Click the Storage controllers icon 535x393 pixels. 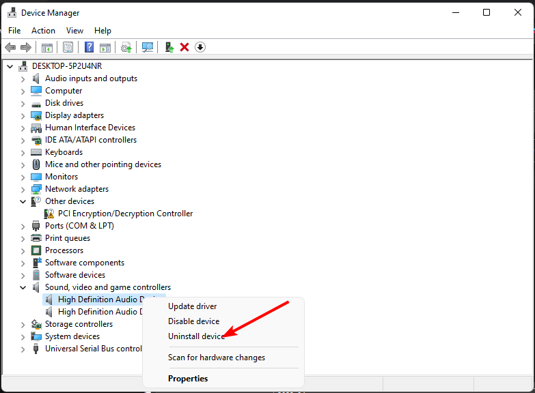point(36,324)
